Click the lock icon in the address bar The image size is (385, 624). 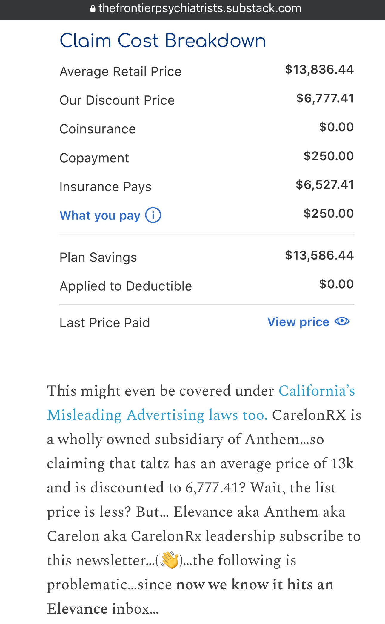tap(93, 9)
